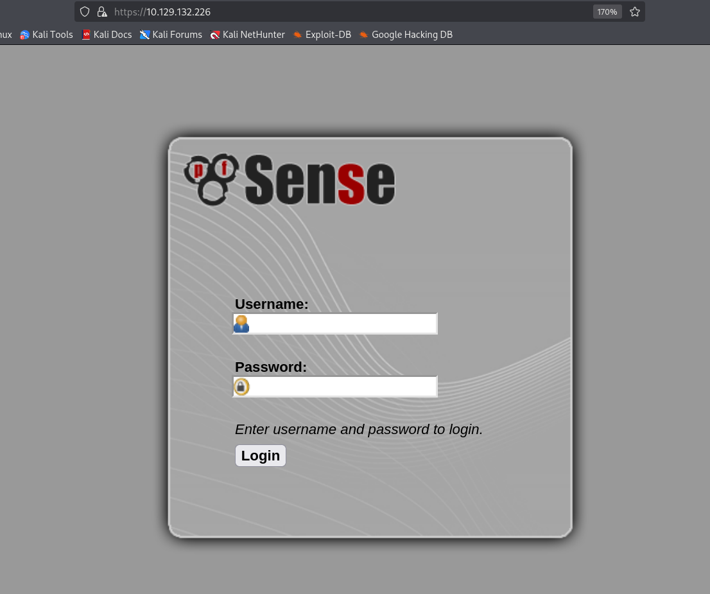
Task: Open the Kali Docs bookmark
Action: click(x=107, y=35)
